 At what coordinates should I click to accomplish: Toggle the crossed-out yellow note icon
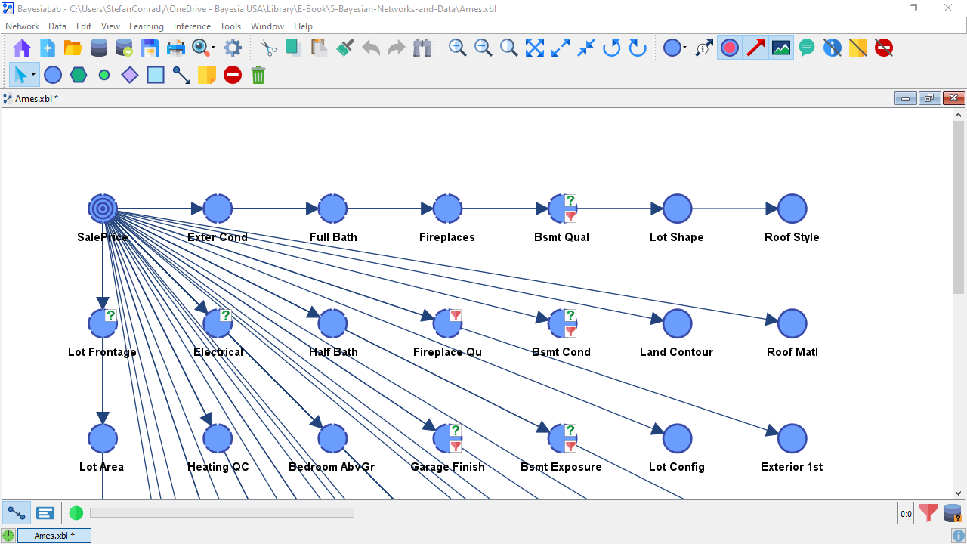pyautogui.click(x=858, y=48)
